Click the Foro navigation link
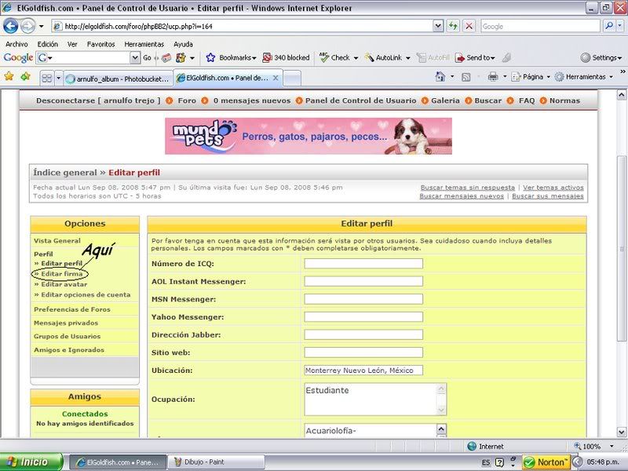628x471 pixels. [187, 100]
